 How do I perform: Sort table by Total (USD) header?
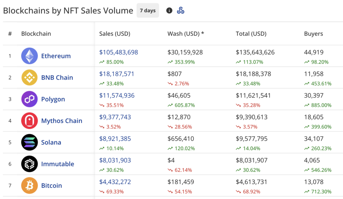pos(251,34)
